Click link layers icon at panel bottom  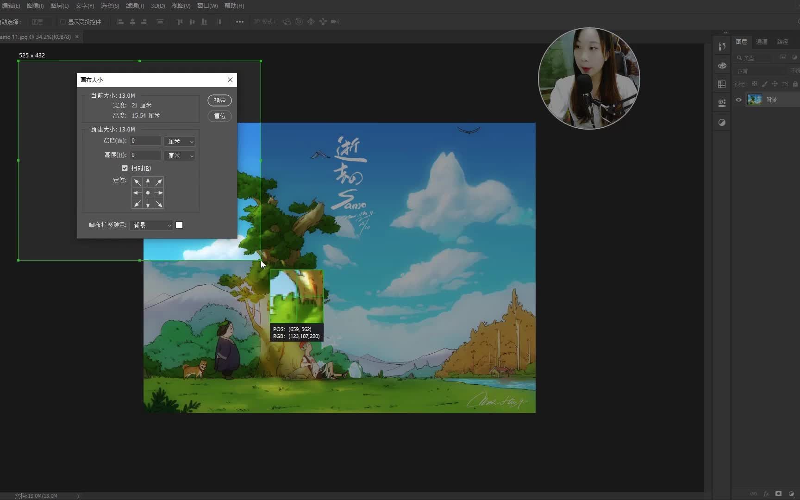pyautogui.click(x=754, y=494)
